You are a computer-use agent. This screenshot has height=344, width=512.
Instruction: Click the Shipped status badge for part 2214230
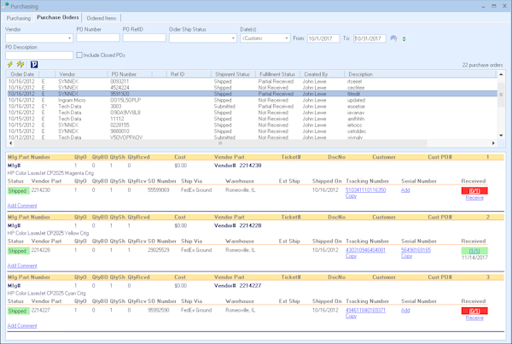point(18,190)
